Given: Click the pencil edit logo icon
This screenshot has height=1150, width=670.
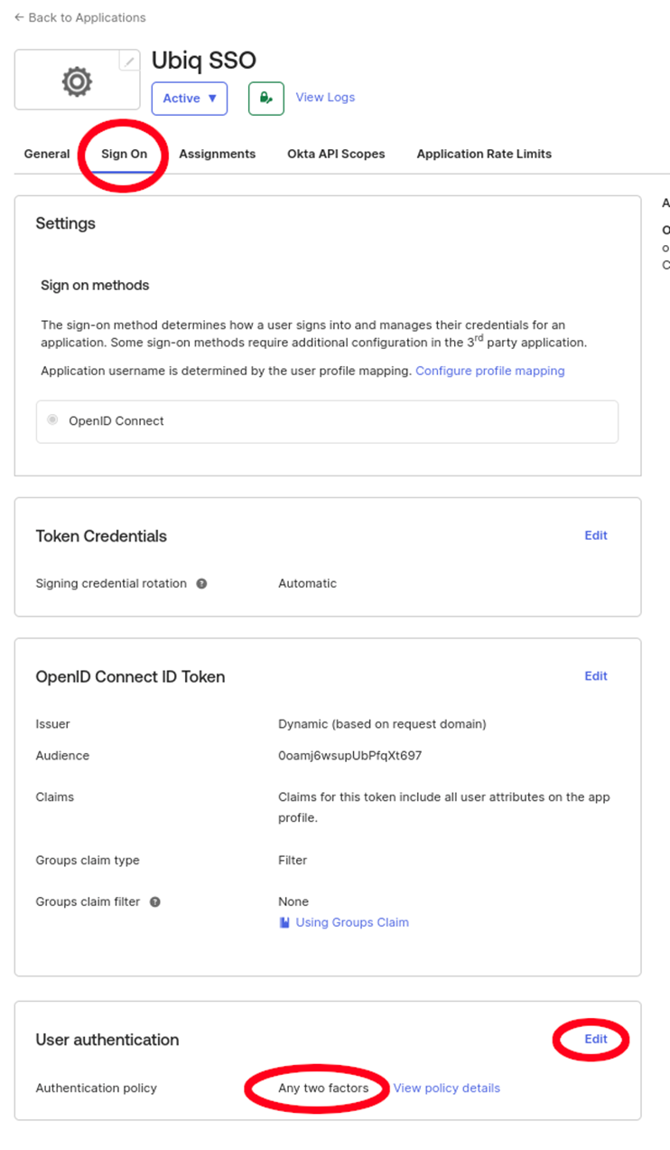Looking at the screenshot, I should [130, 61].
